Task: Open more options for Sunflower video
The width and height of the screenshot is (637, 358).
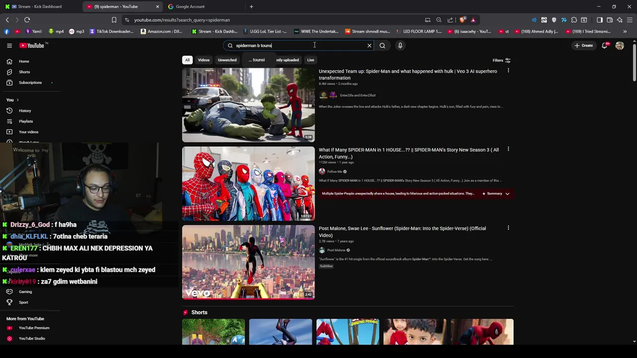Action: point(508,228)
